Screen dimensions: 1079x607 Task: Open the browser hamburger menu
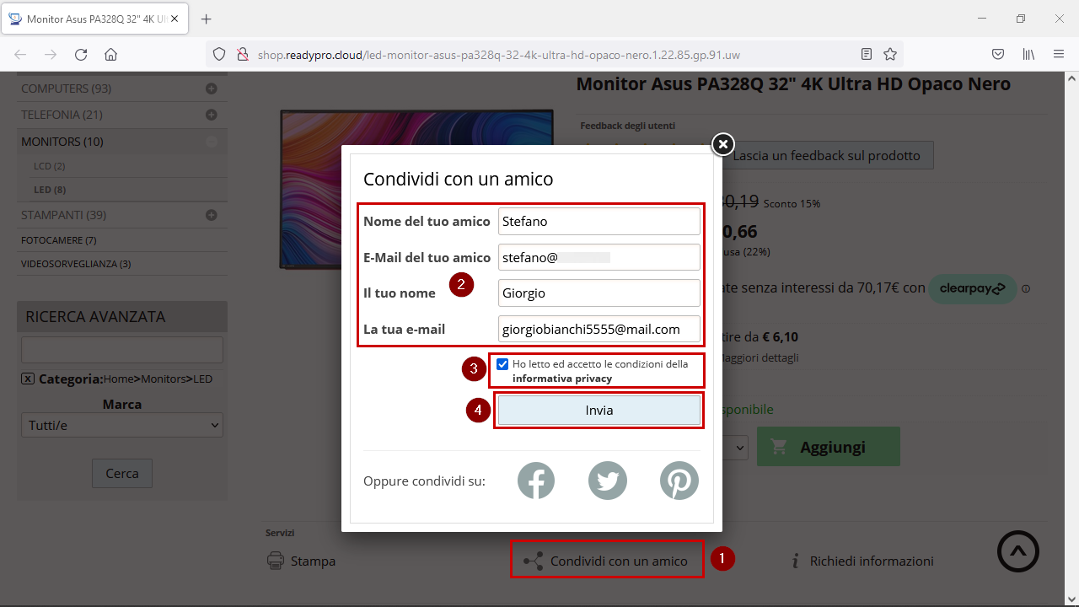tap(1059, 55)
